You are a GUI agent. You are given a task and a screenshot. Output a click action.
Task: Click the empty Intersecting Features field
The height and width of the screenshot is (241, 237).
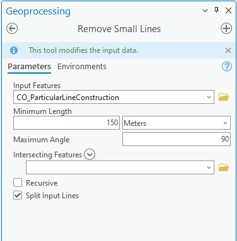(120, 167)
